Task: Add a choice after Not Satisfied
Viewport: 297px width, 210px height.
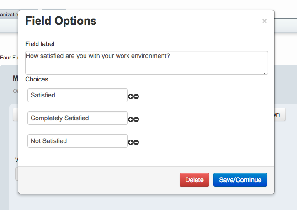Action: click(x=131, y=142)
